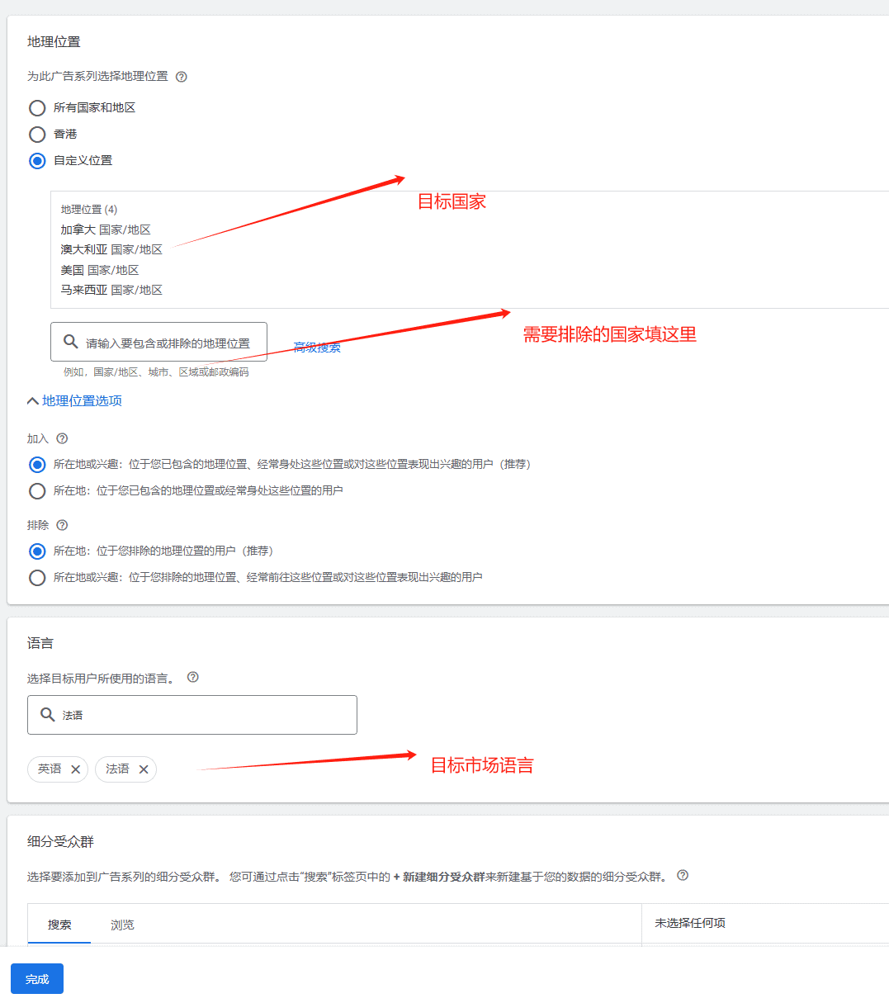Click the 地理位置 (4) header text
889x1003 pixels.
pos(89,210)
